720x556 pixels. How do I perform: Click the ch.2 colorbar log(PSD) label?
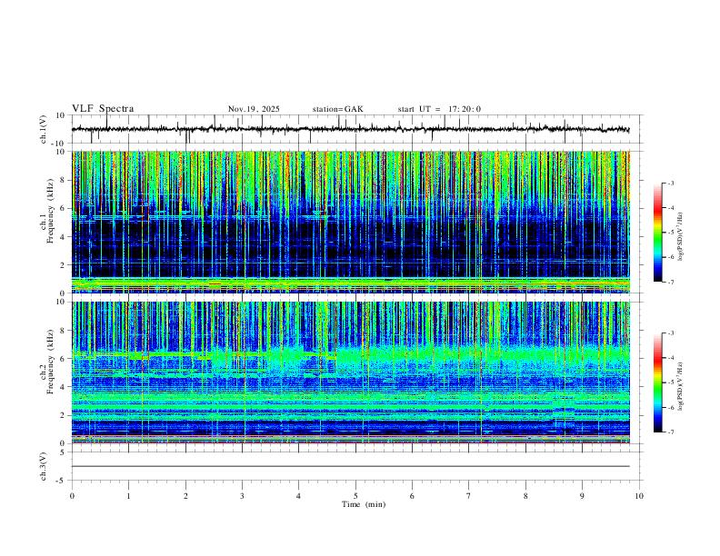point(681,386)
